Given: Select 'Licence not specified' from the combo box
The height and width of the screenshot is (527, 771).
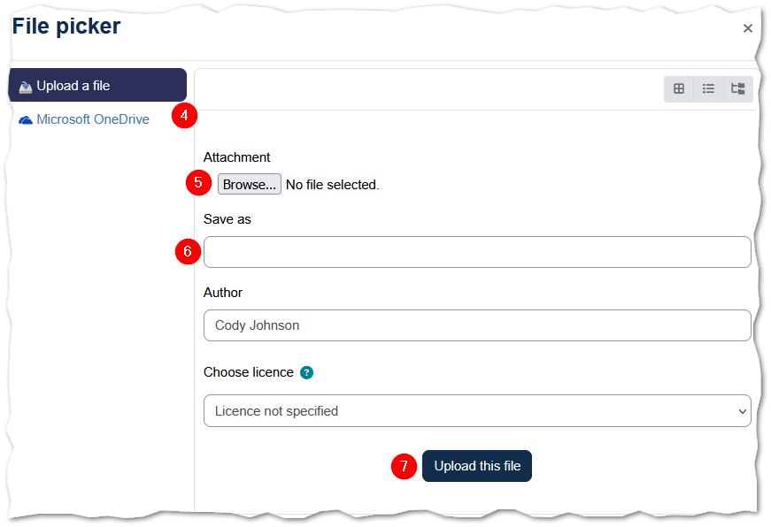Looking at the screenshot, I should coord(476,410).
